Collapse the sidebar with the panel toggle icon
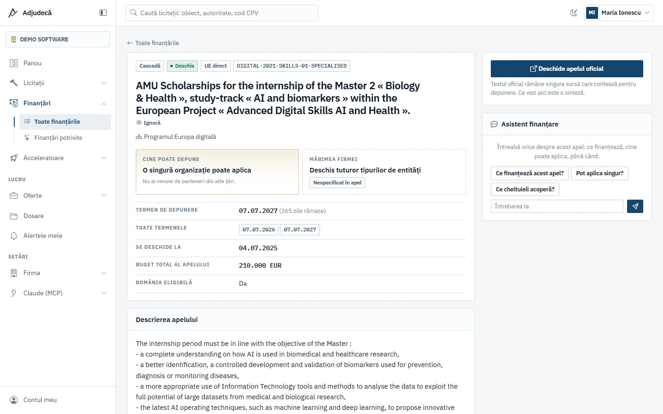 click(x=103, y=13)
